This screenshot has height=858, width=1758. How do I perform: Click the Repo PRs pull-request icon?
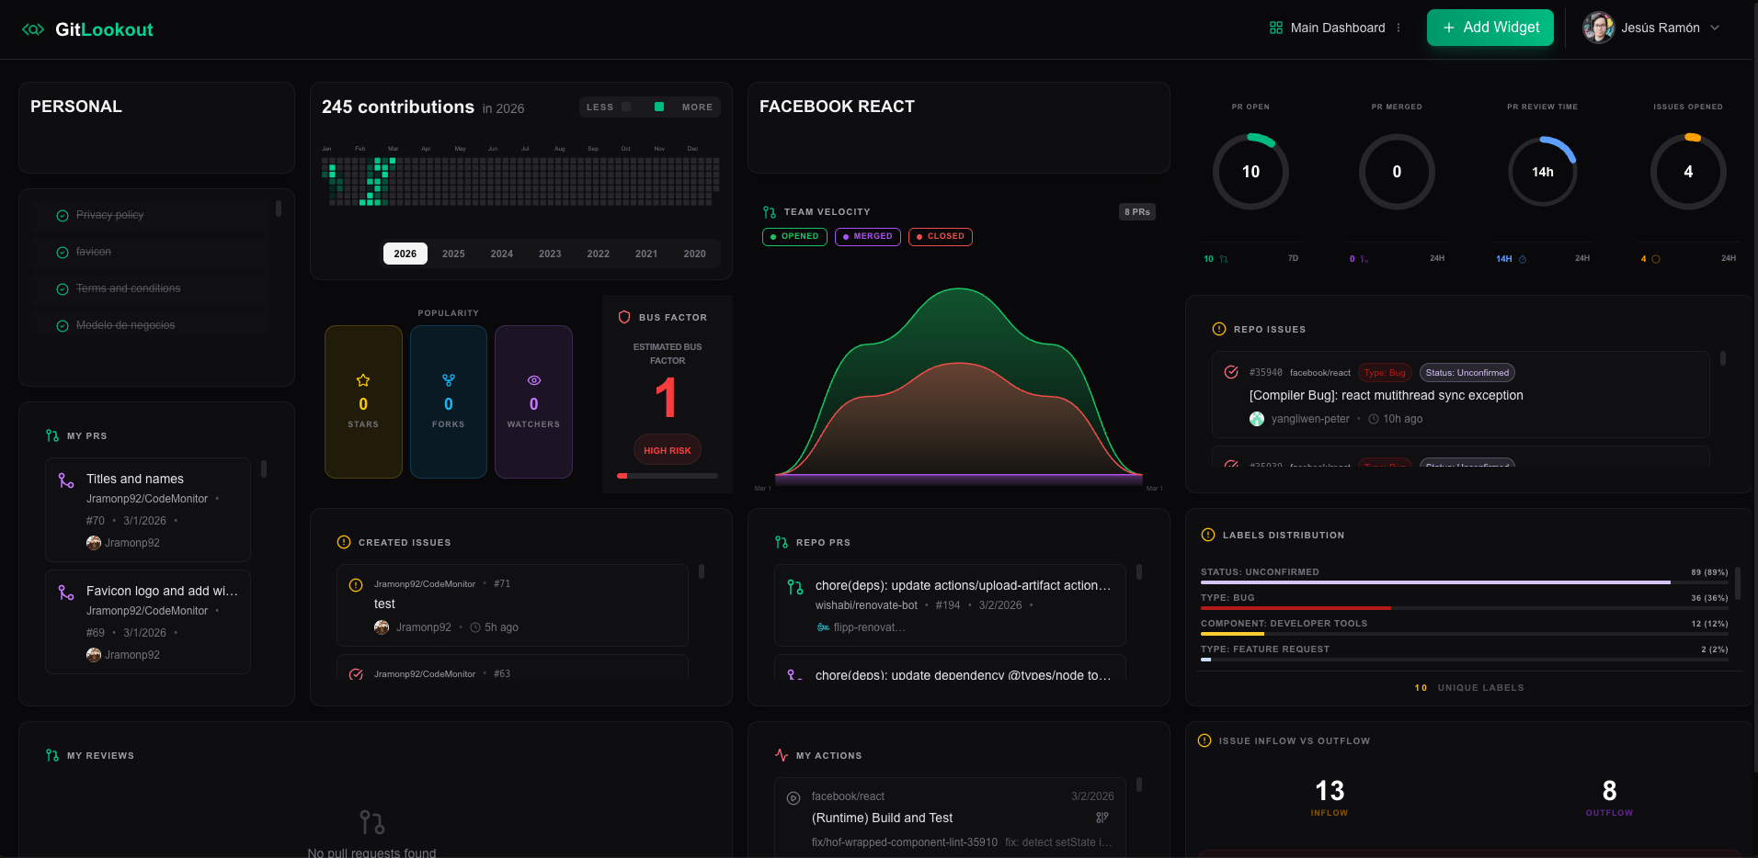tap(782, 542)
